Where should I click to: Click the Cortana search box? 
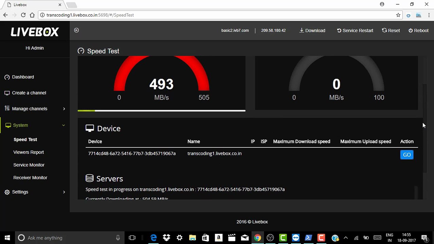point(70,238)
